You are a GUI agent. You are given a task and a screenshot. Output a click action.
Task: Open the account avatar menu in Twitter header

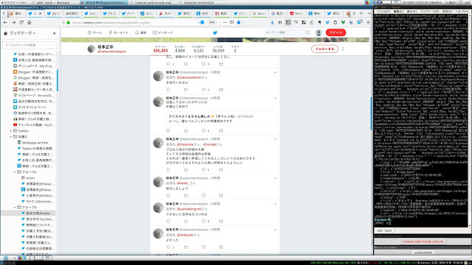[x=319, y=32]
